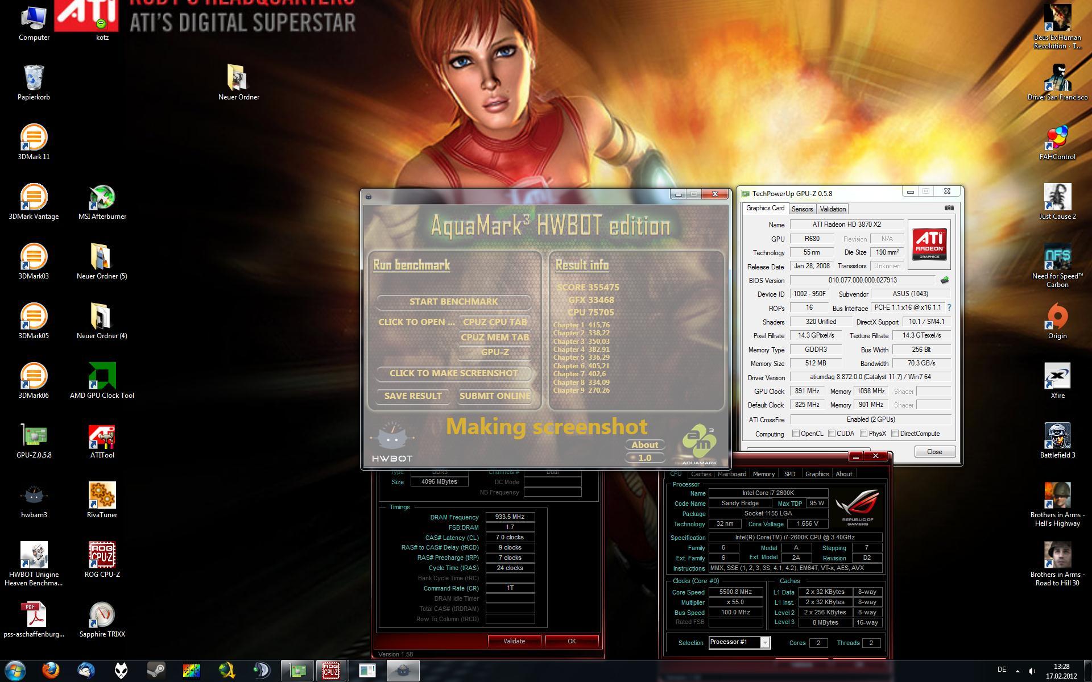Launch MSI Afterburner from desktop
The image size is (1092, 682).
tap(102, 202)
